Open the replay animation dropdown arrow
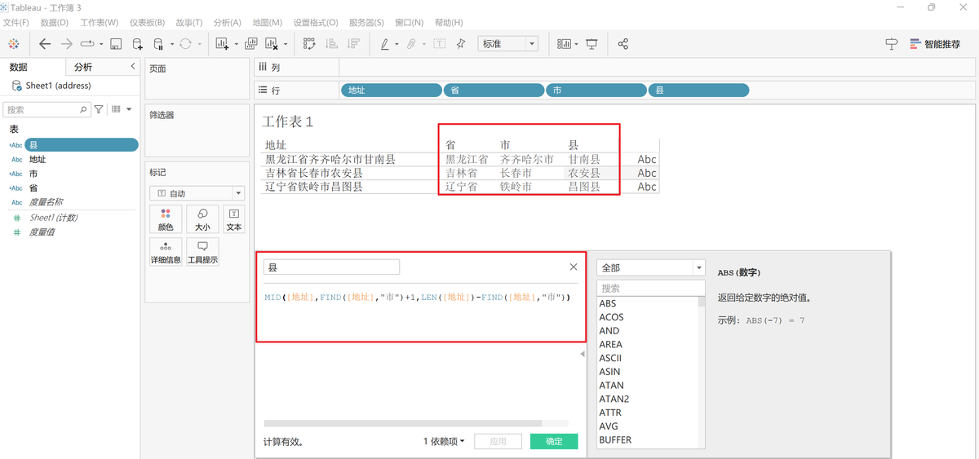 [101, 44]
